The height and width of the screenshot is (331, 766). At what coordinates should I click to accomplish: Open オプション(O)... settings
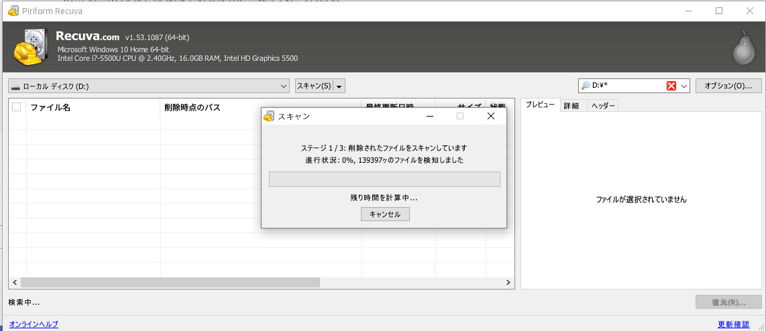coord(728,86)
